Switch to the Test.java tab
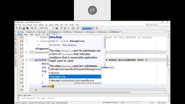The width and height of the screenshot is (185, 104). tap(43, 32)
